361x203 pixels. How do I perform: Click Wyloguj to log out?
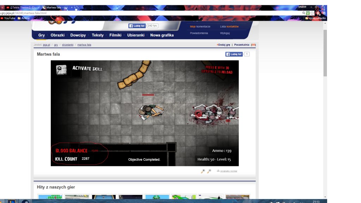[x=225, y=33]
